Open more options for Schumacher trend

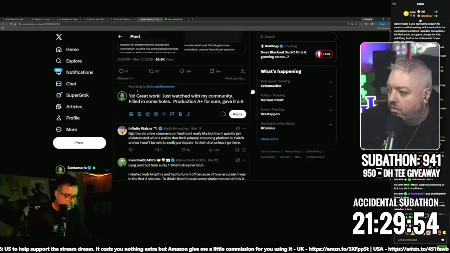click(330, 82)
